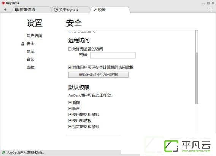Screen dimensions: 216x156
Task: Open 安全 settings section
Action: pyautogui.click(x=30, y=44)
